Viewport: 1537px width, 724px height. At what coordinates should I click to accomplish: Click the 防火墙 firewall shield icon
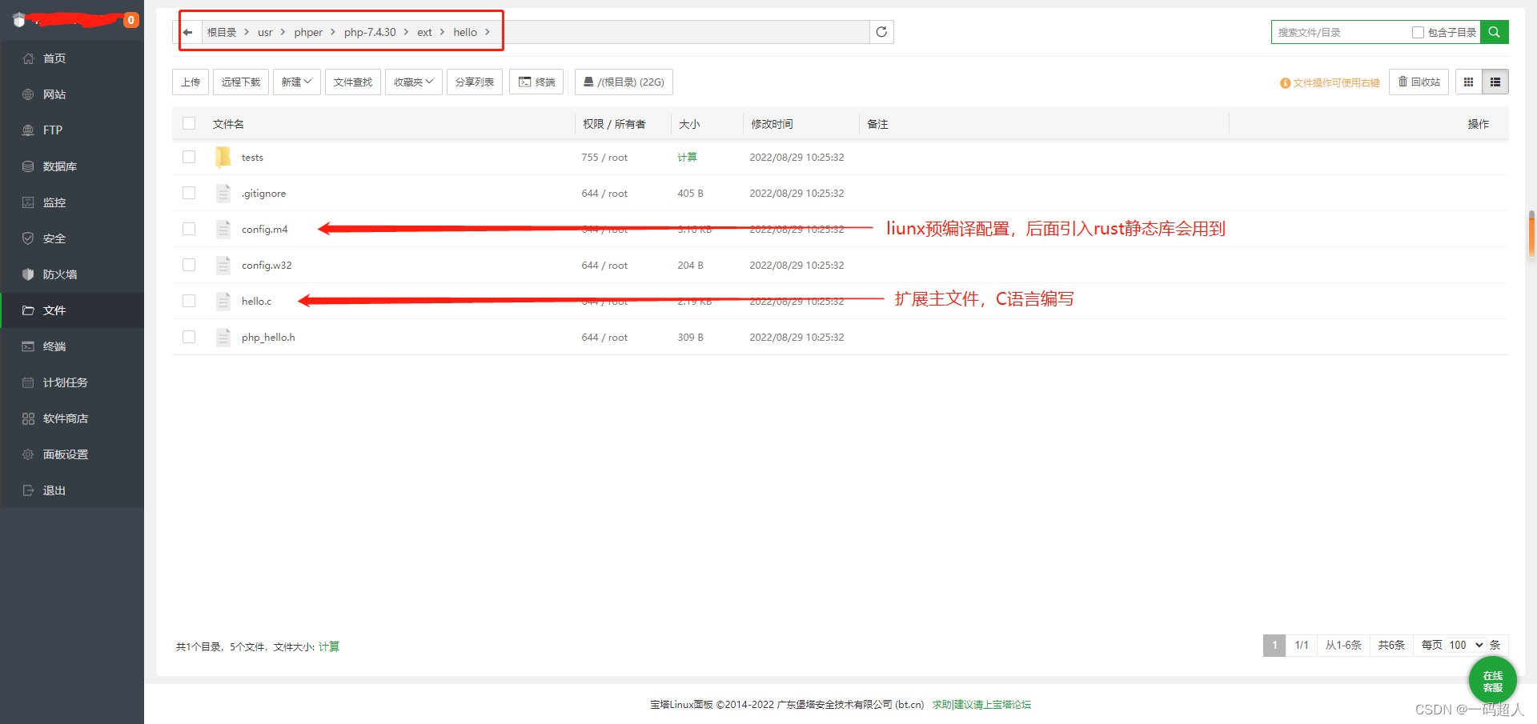[28, 274]
